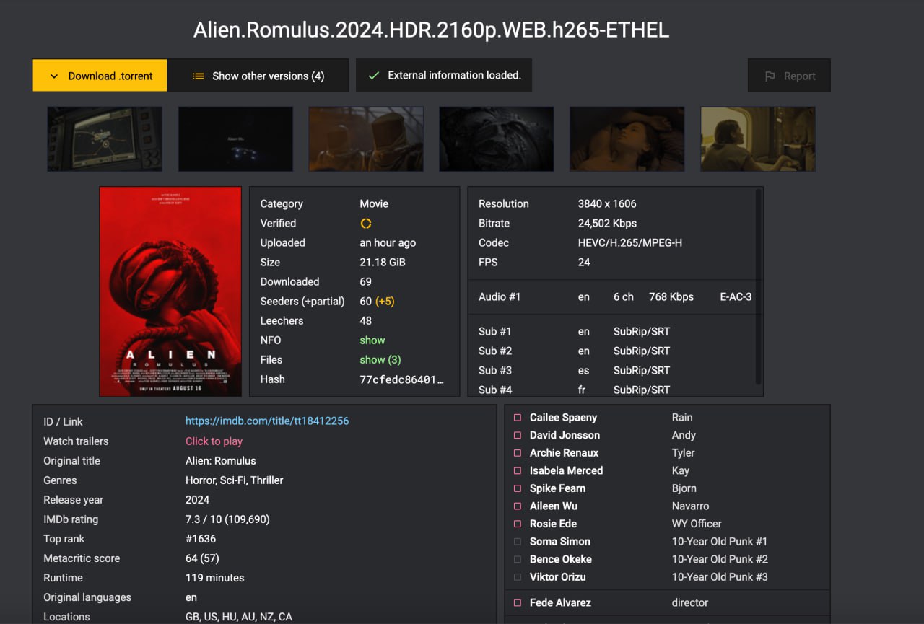
Task: Click director name Fede Alvarez
Action: 560,602
